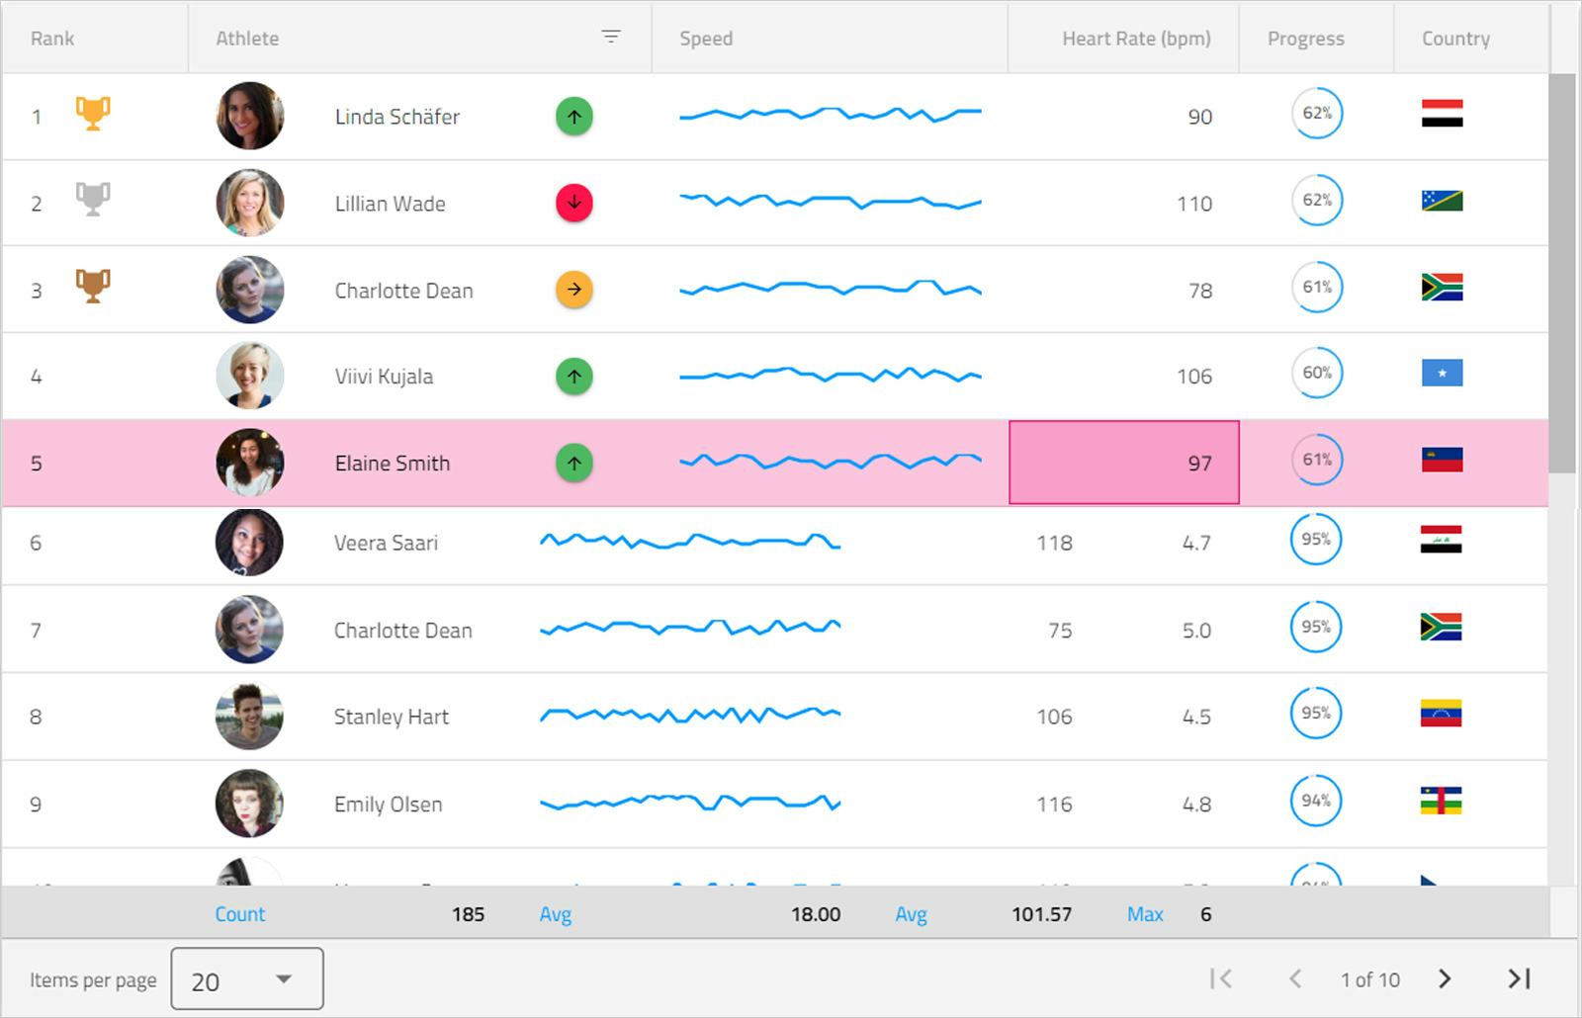Screen dimensions: 1582x1018
Task: Click the red down-arrow indicator for Lillian Wade
Action: [x=573, y=203]
